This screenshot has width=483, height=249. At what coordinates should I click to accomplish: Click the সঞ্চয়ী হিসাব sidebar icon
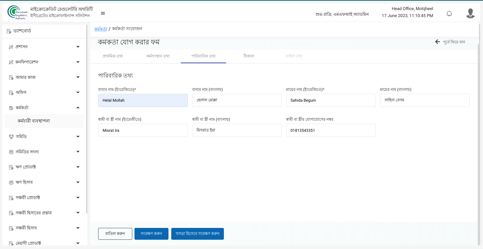coord(11,228)
